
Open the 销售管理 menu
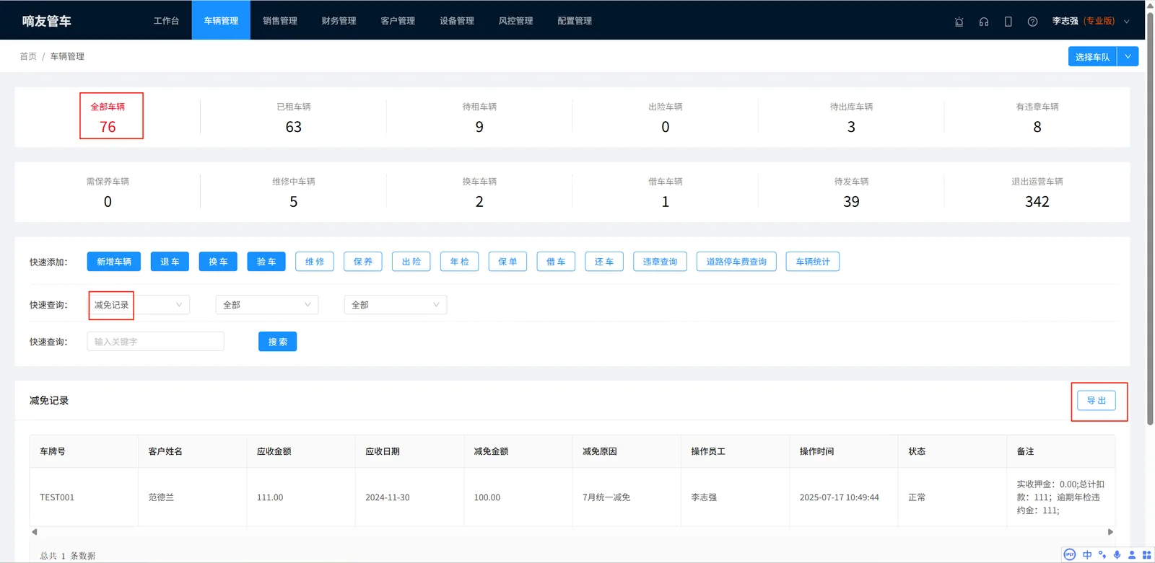coord(280,20)
